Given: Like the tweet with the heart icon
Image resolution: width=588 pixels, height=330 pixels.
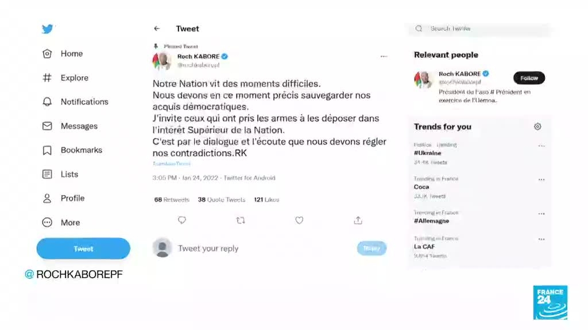Looking at the screenshot, I should click(299, 221).
